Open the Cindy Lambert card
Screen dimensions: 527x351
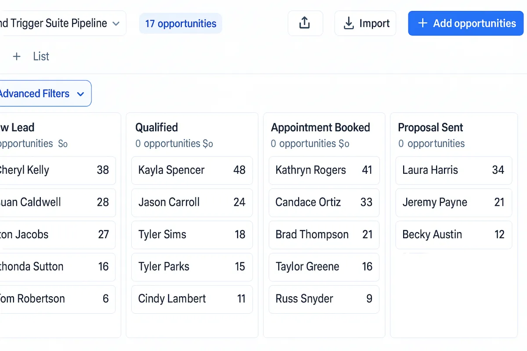(192, 299)
